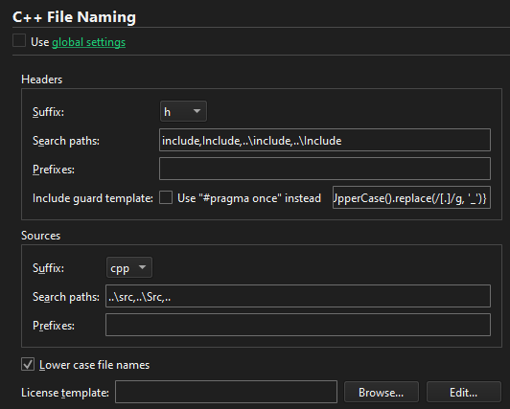This screenshot has height=409, width=510.
Task: Uncheck Lower case file names checkbox
Action: (x=28, y=364)
